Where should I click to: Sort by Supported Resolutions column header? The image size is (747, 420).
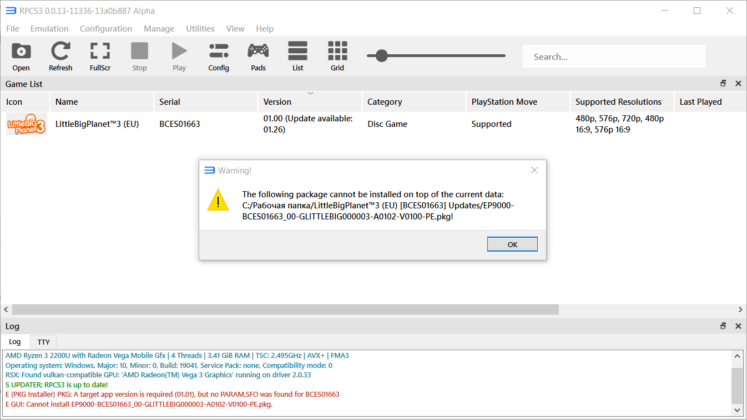click(x=622, y=102)
